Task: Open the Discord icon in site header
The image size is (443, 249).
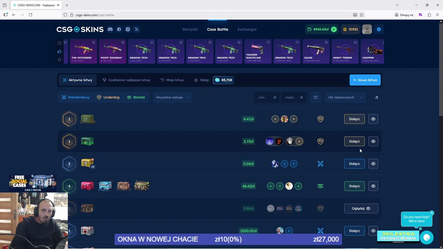Action: point(110,29)
